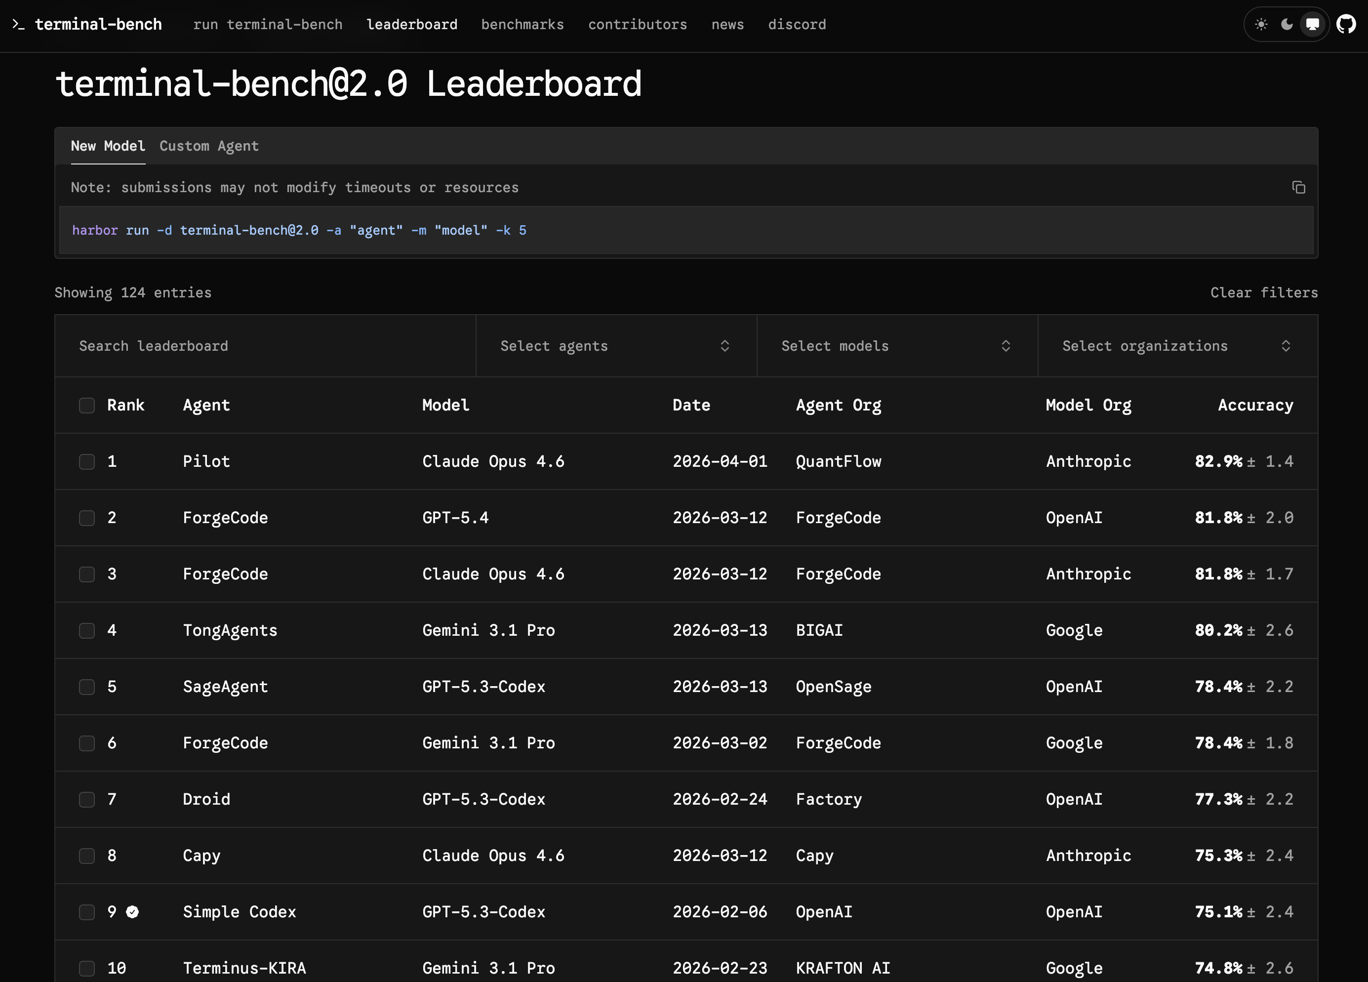Click Clear filters
This screenshot has height=982, width=1368.
(1264, 292)
